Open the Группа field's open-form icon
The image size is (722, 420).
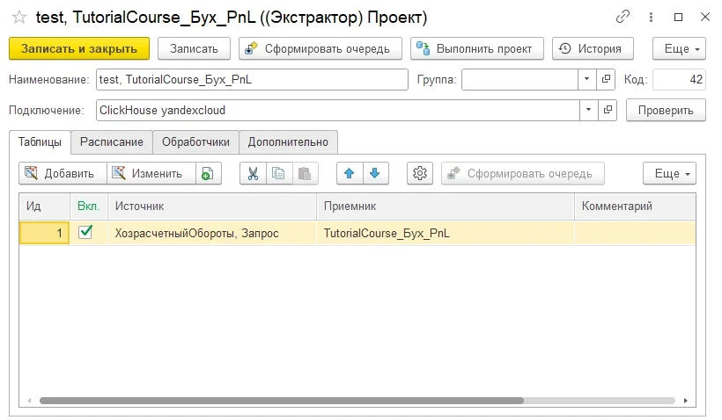click(x=607, y=80)
